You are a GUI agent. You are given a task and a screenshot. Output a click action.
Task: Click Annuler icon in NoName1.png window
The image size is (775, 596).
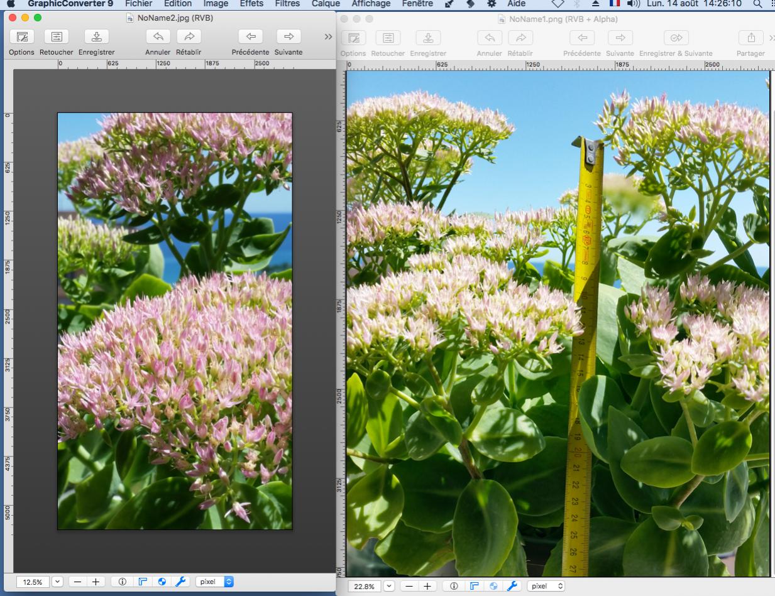click(x=490, y=38)
